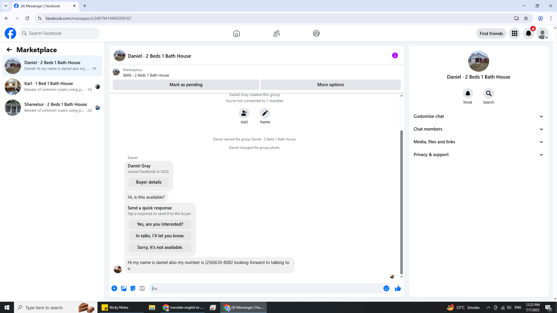The width and height of the screenshot is (557, 313).
Task: Open Buyer details for Daniel Gray
Action: 149,182
